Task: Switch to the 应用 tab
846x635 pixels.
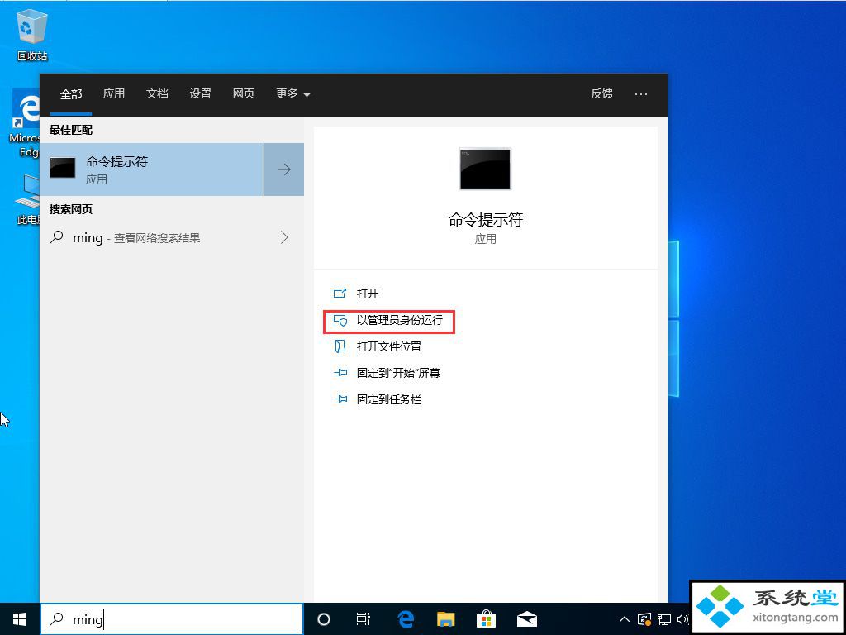Action: pos(114,93)
